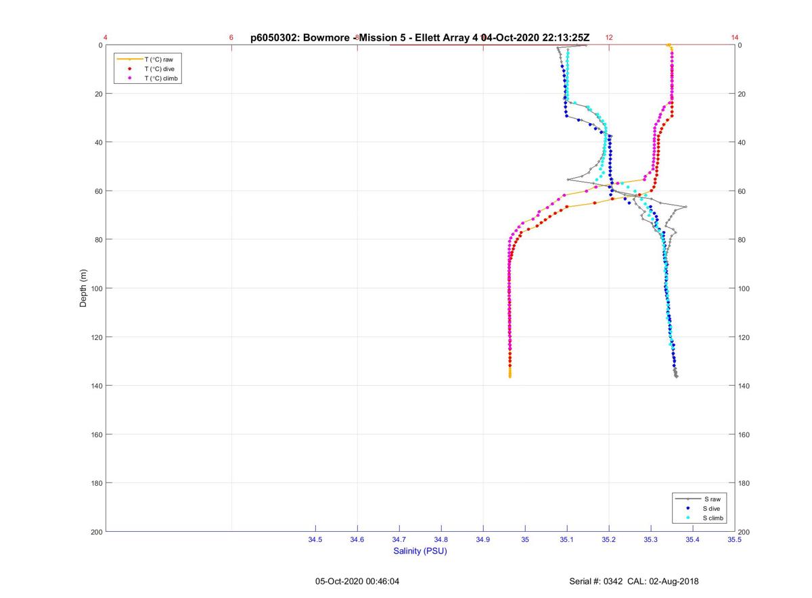812x598 pixels.
Task: Click the 'S dive' legend label
Action: 713,508
